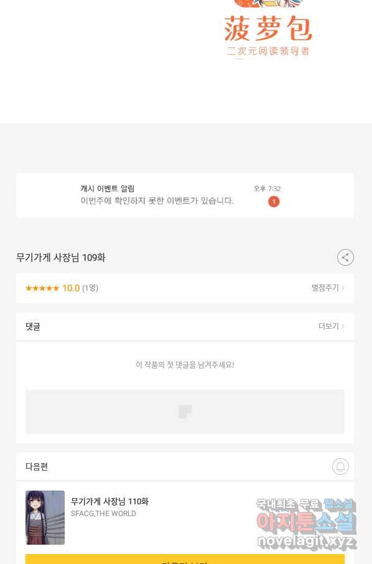The height and width of the screenshot is (564, 372).
Task: Tap the first-comment prompt text
Action: click(x=185, y=365)
